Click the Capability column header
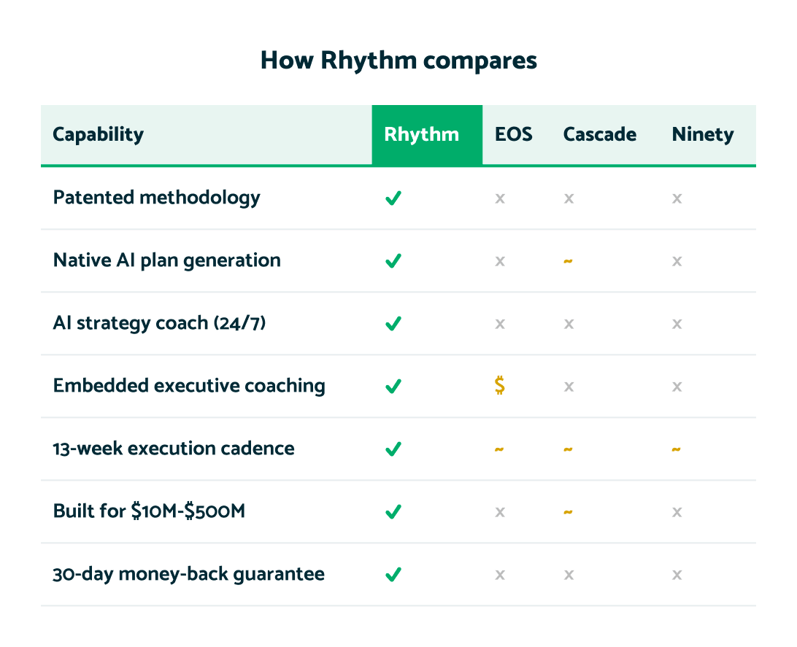797x647 pixels. [98, 135]
